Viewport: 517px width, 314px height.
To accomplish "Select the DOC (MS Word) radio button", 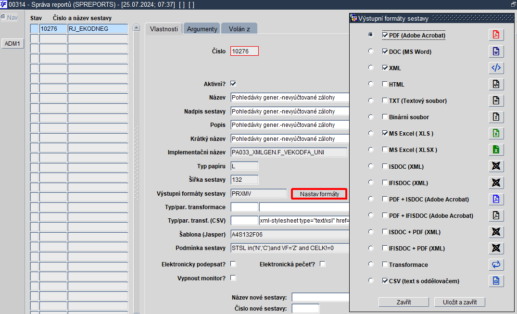I will (x=371, y=51).
